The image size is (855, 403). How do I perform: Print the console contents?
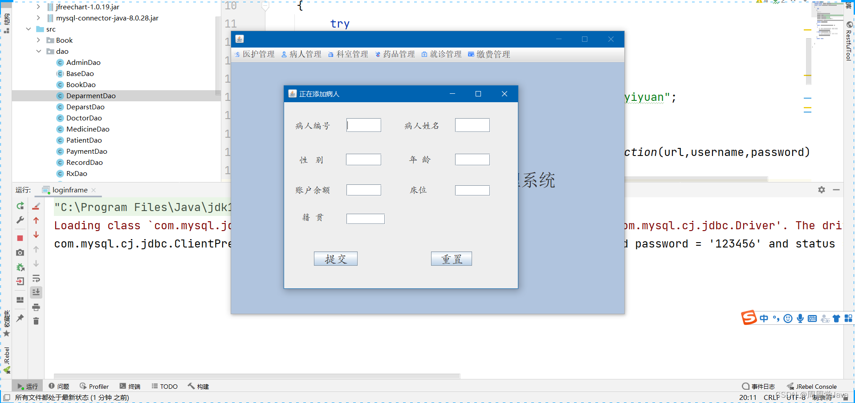(x=36, y=307)
